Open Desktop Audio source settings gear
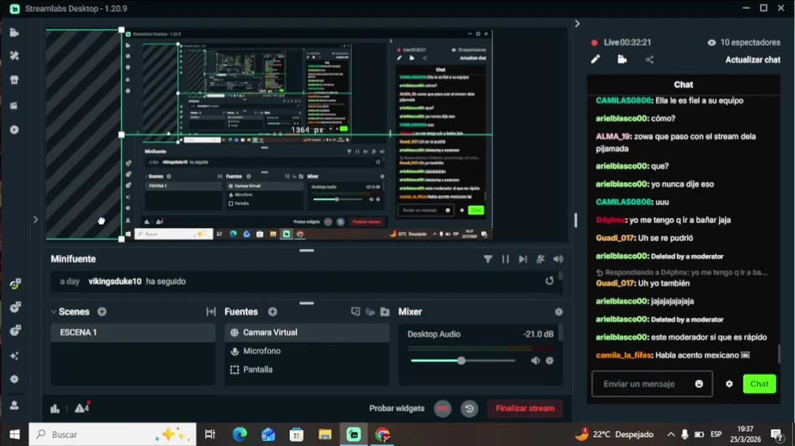Image resolution: width=795 pixels, height=446 pixels. click(x=549, y=361)
